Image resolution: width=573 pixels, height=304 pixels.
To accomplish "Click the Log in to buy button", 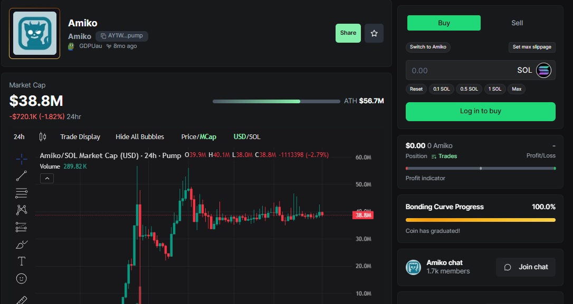I will pos(480,112).
